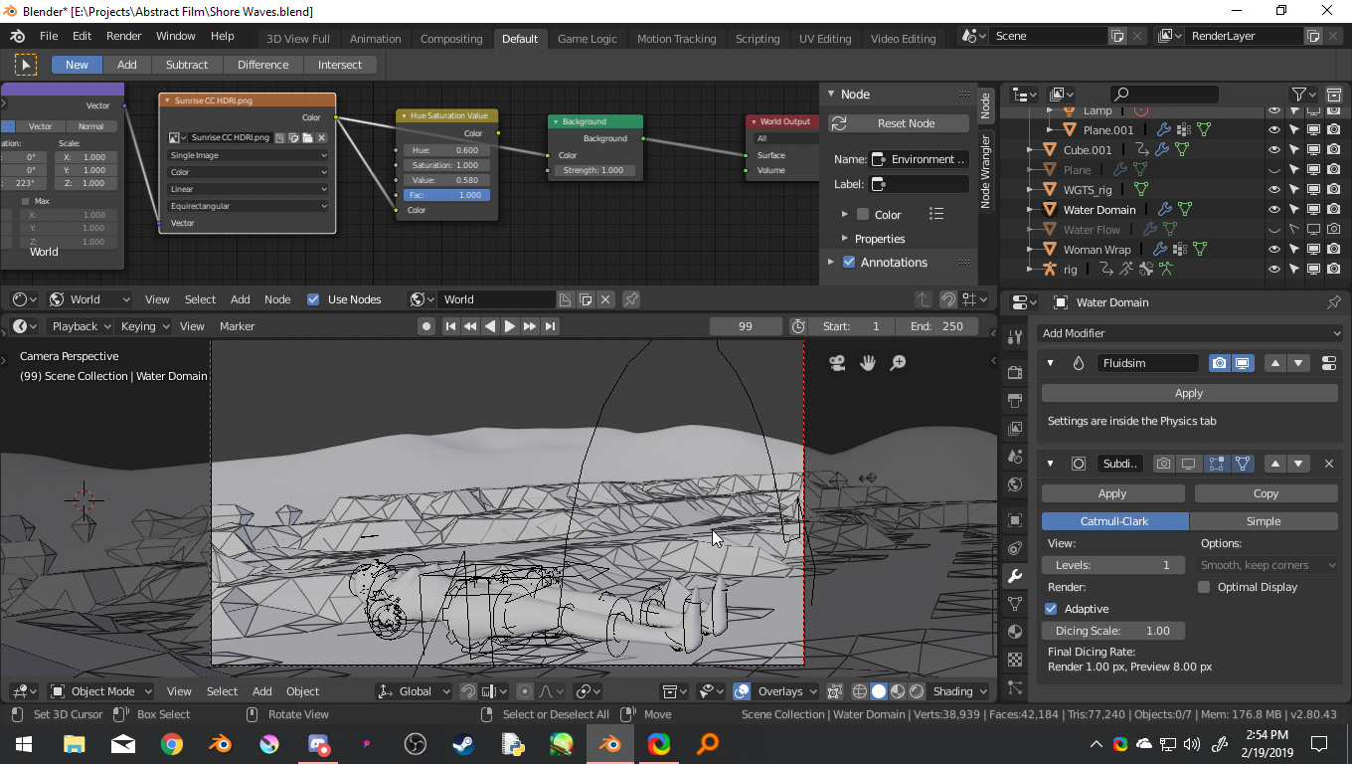Move Fluidsim modifier down in stack

point(1298,363)
